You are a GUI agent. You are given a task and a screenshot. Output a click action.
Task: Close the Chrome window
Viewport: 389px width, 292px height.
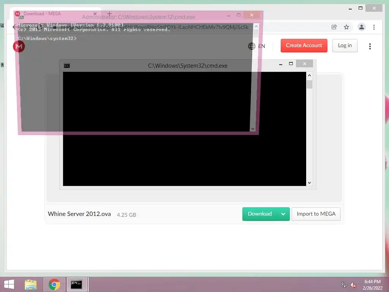coord(374,8)
